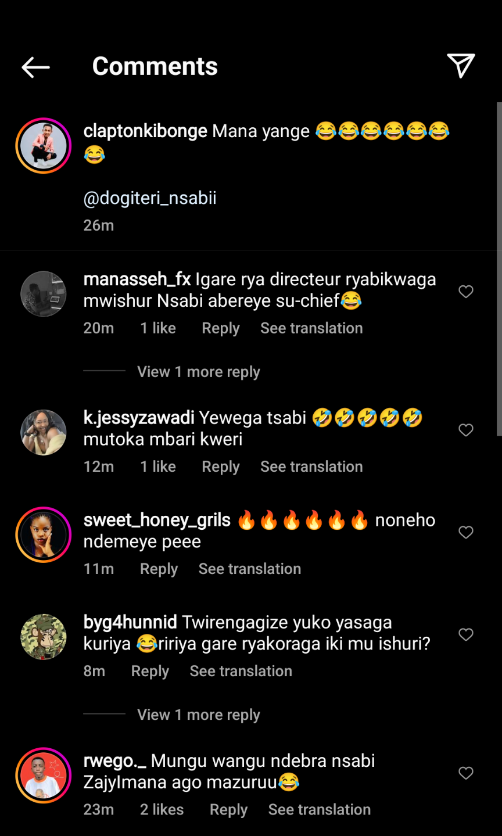Open rwego._ profile avatar
This screenshot has height=836, width=502.
[x=44, y=775]
